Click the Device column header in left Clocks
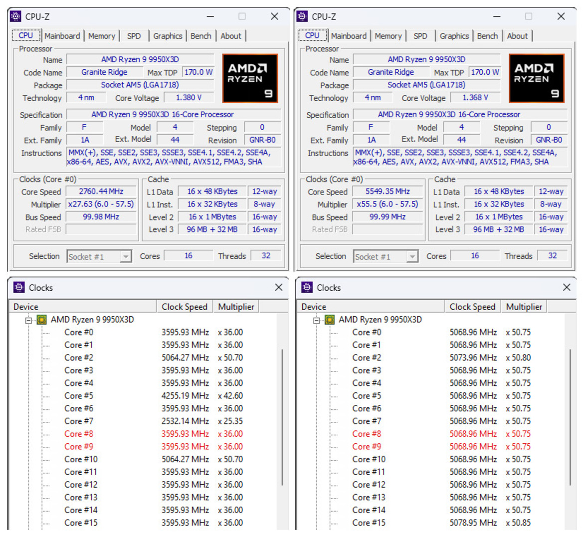The width and height of the screenshot is (583, 537). [83, 307]
